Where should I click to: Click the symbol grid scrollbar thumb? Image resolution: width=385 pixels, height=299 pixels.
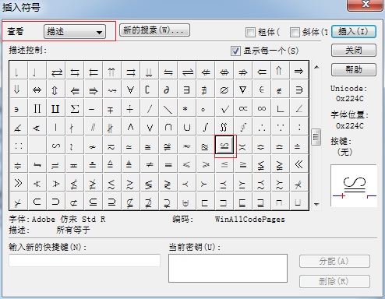[x=316, y=137]
